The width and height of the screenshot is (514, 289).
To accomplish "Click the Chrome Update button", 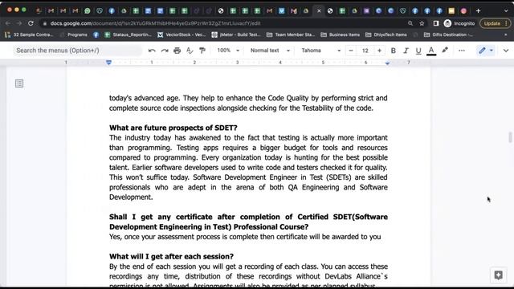I will 496,23.
